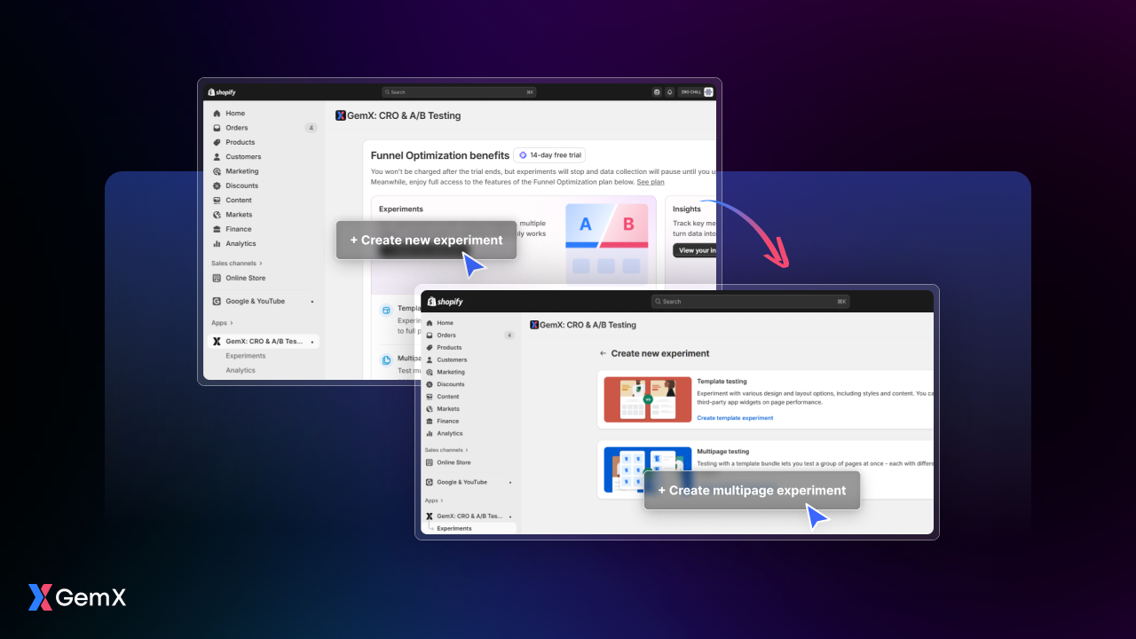Click the back arrow beside Create new experiment

(603, 353)
